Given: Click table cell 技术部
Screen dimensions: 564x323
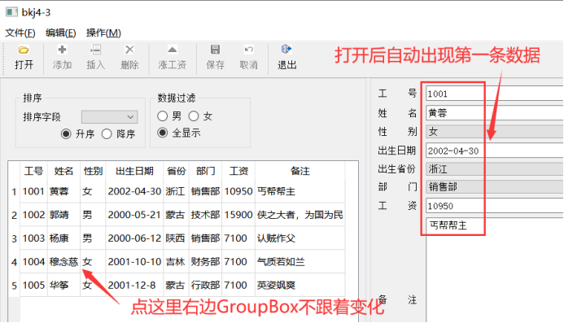Looking at the screenshot, I should click(205, 215).
